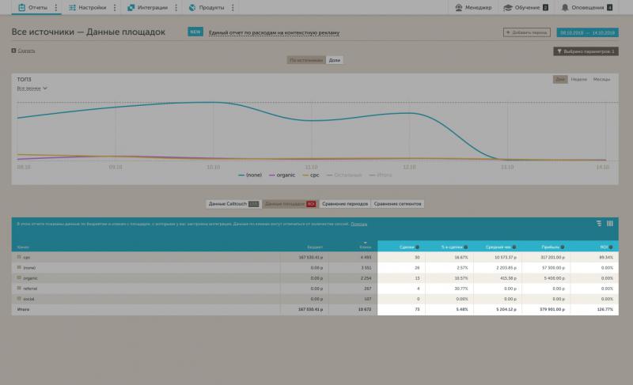Screen dimensions: 633x385
Task: Switch to Сравнение периодов tab
Action: click(345, 204)
